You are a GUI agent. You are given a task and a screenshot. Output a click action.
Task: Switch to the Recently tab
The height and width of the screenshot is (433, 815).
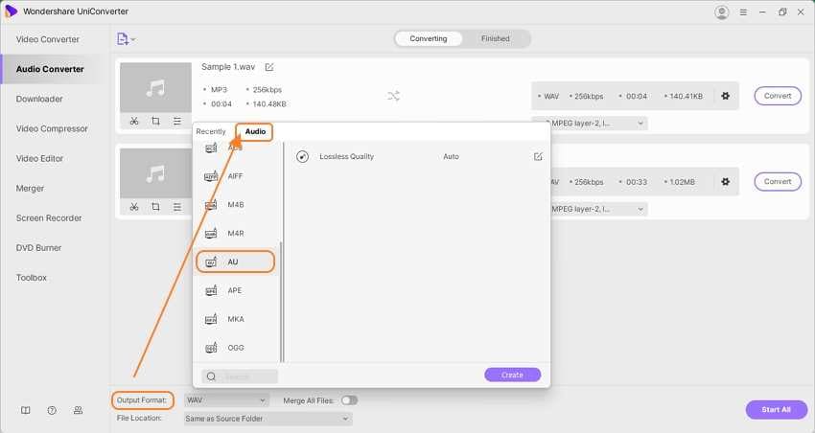click(x=211, y=131)
